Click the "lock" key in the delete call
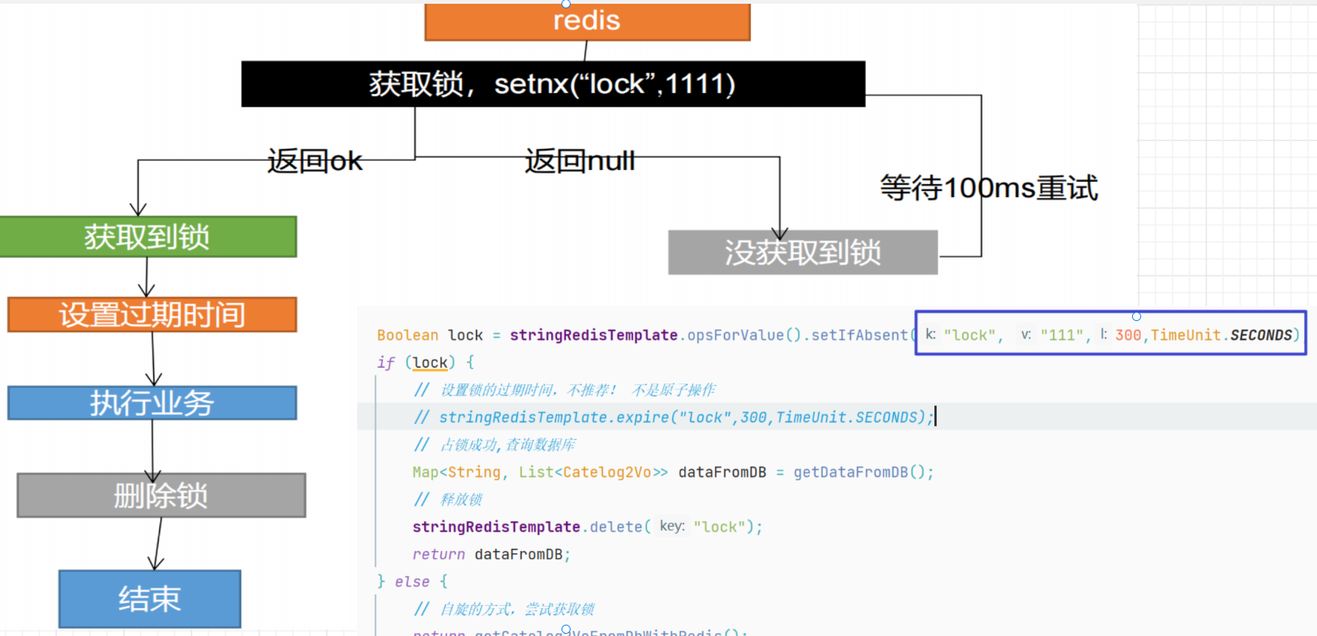1317x636 pixels. click(x=719, y=527)
